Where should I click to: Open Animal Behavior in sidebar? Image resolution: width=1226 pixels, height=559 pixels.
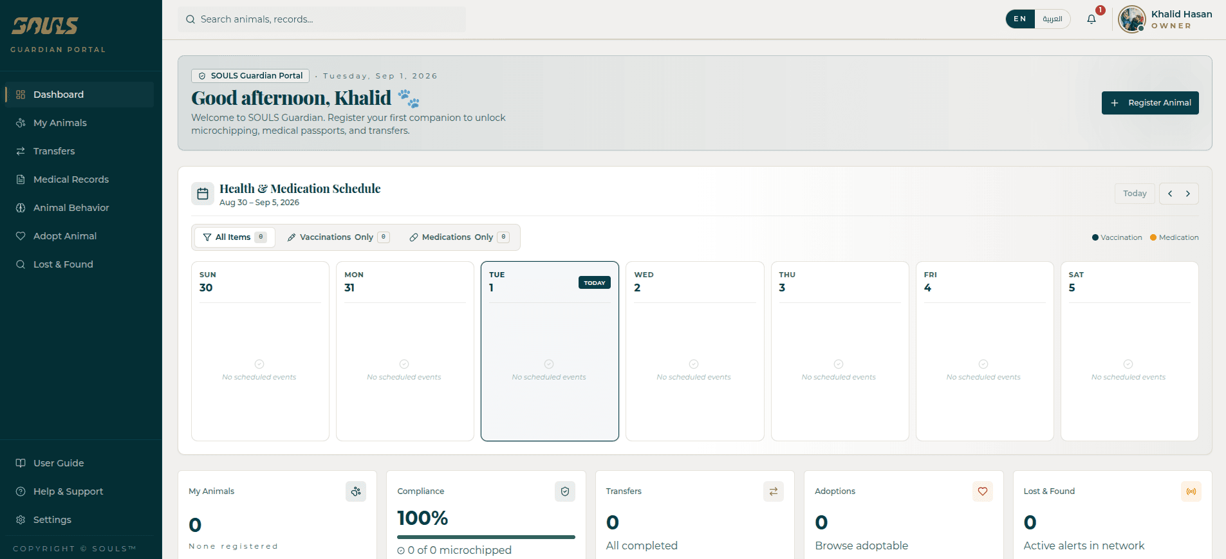point(79,208)
